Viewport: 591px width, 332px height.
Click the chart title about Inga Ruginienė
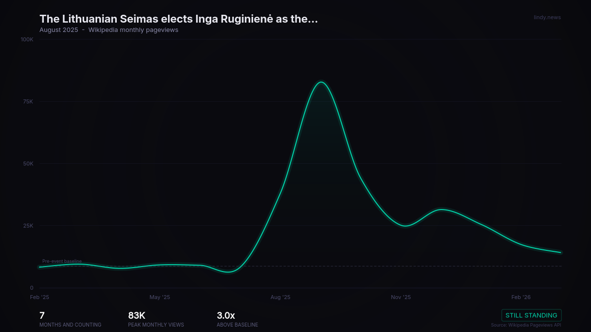[179, 19]
